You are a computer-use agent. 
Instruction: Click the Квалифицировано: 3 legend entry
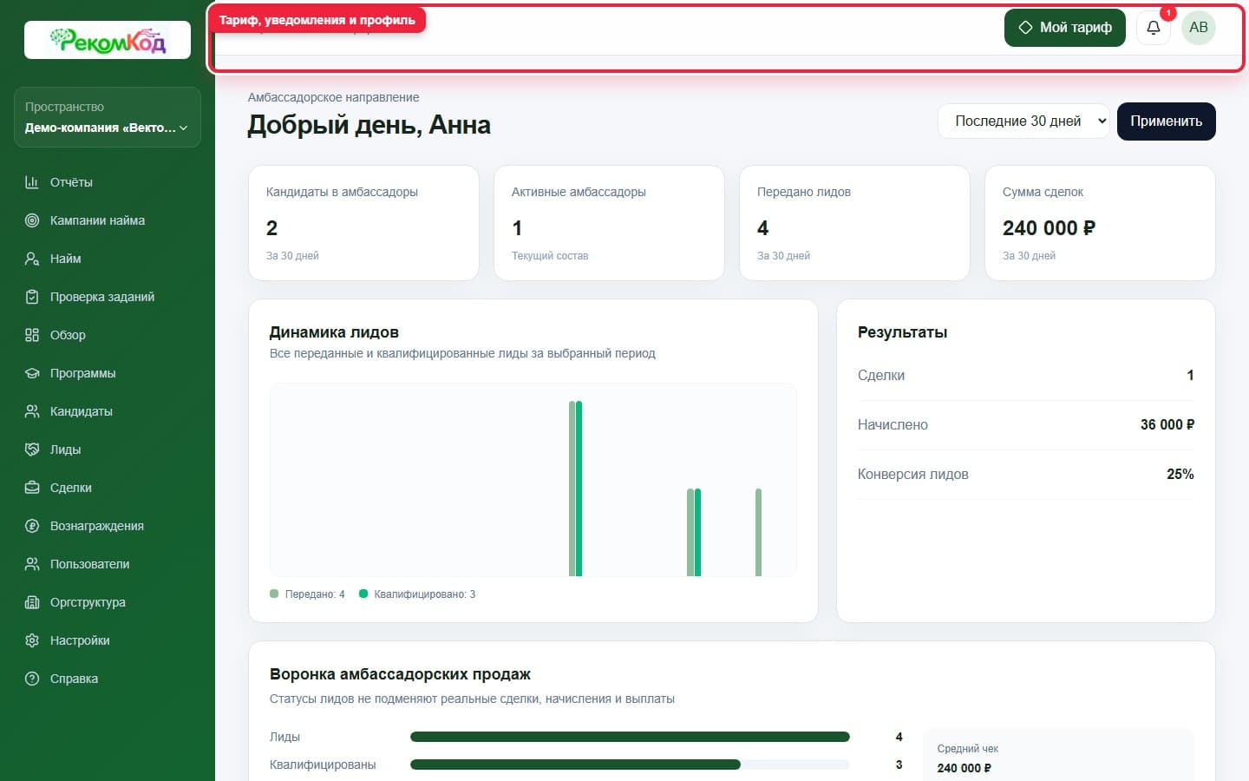(417, 594)
